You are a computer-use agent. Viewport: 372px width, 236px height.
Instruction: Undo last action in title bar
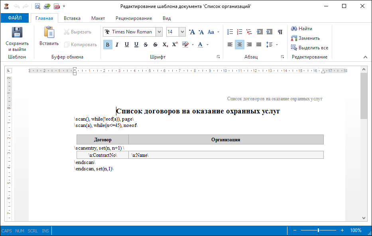click(17, 6)
